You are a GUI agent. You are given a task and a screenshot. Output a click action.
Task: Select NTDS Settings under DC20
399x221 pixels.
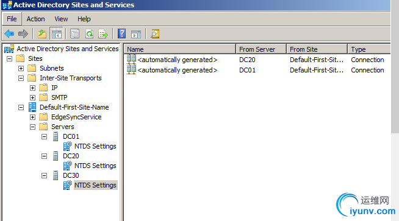(95, 166)
